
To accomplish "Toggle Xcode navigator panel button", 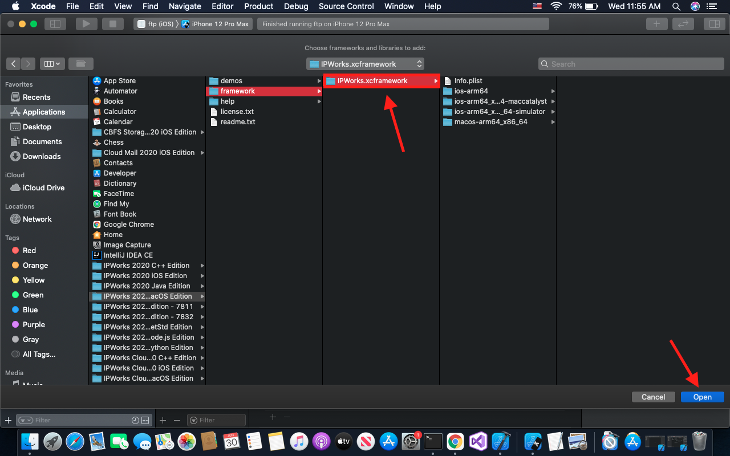I will (x=55, y=24).
